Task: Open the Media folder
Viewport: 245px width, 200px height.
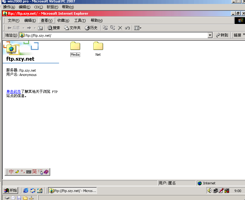Action: (x=75, y=47)
